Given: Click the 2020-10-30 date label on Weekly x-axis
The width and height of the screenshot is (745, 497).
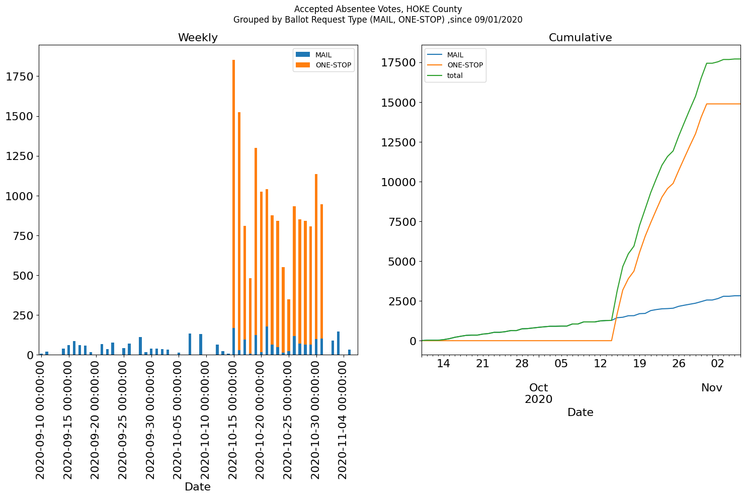Looking at the screenshot, I should pyautogui.click(x=315, y=420).
